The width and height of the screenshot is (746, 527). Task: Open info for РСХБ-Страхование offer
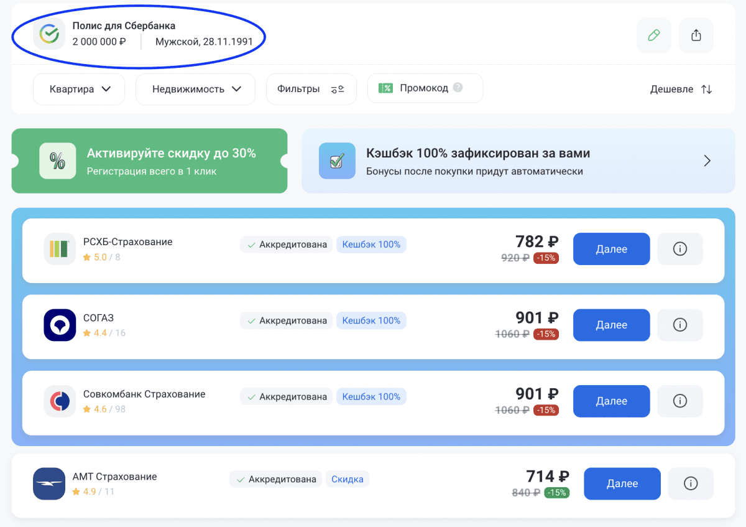click(x=679, y=249)
